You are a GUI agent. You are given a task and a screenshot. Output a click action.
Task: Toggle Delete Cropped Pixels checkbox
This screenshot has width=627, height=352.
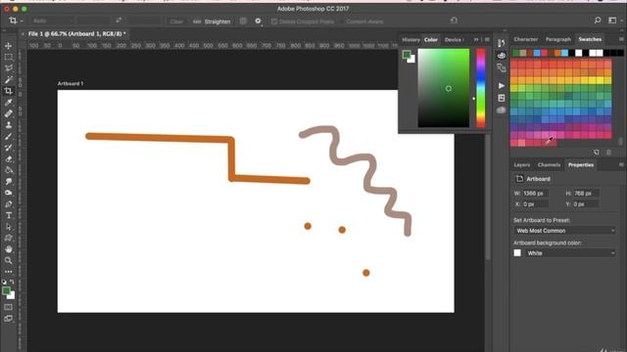[274, 22]
